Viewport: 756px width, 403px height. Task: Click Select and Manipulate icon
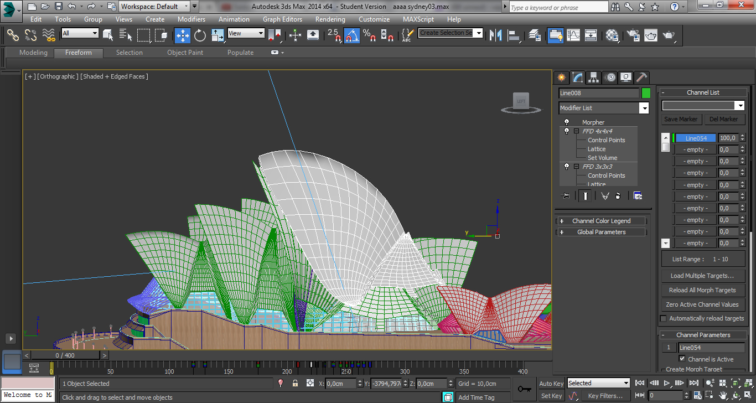pos(295,35)
